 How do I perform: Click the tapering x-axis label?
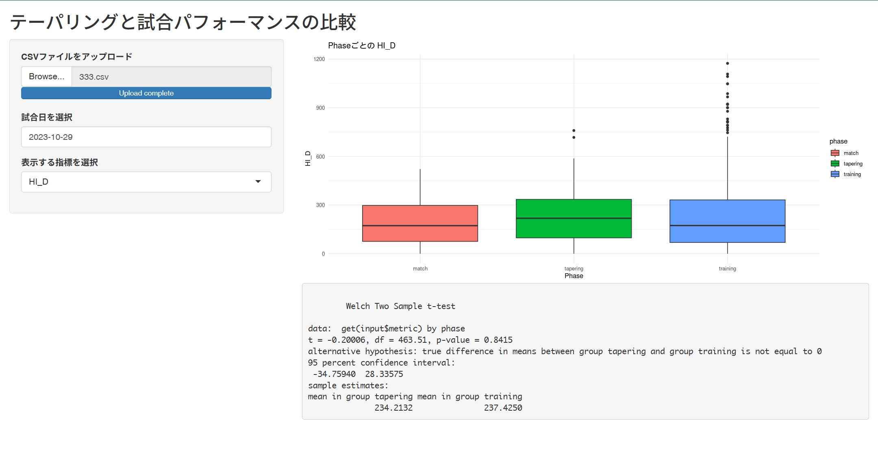pyautogui.click(x=574, y=268)
